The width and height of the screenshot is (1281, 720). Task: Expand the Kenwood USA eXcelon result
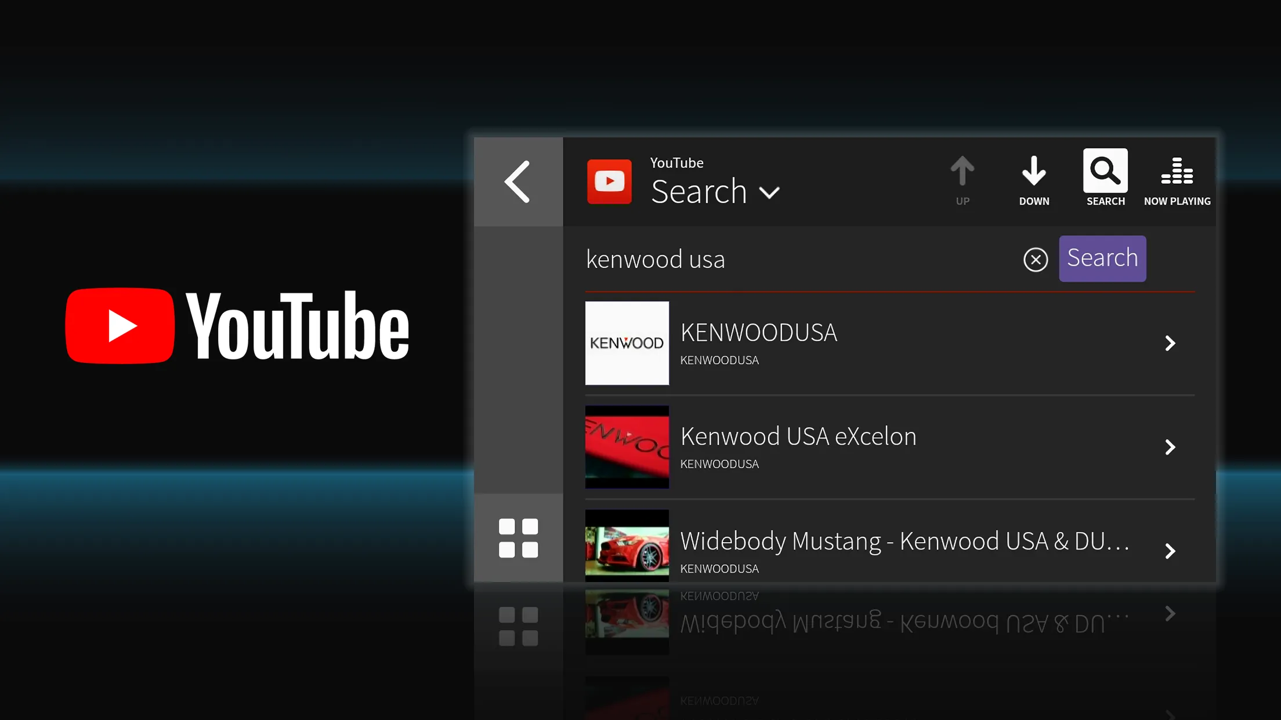coord(1170,448)
